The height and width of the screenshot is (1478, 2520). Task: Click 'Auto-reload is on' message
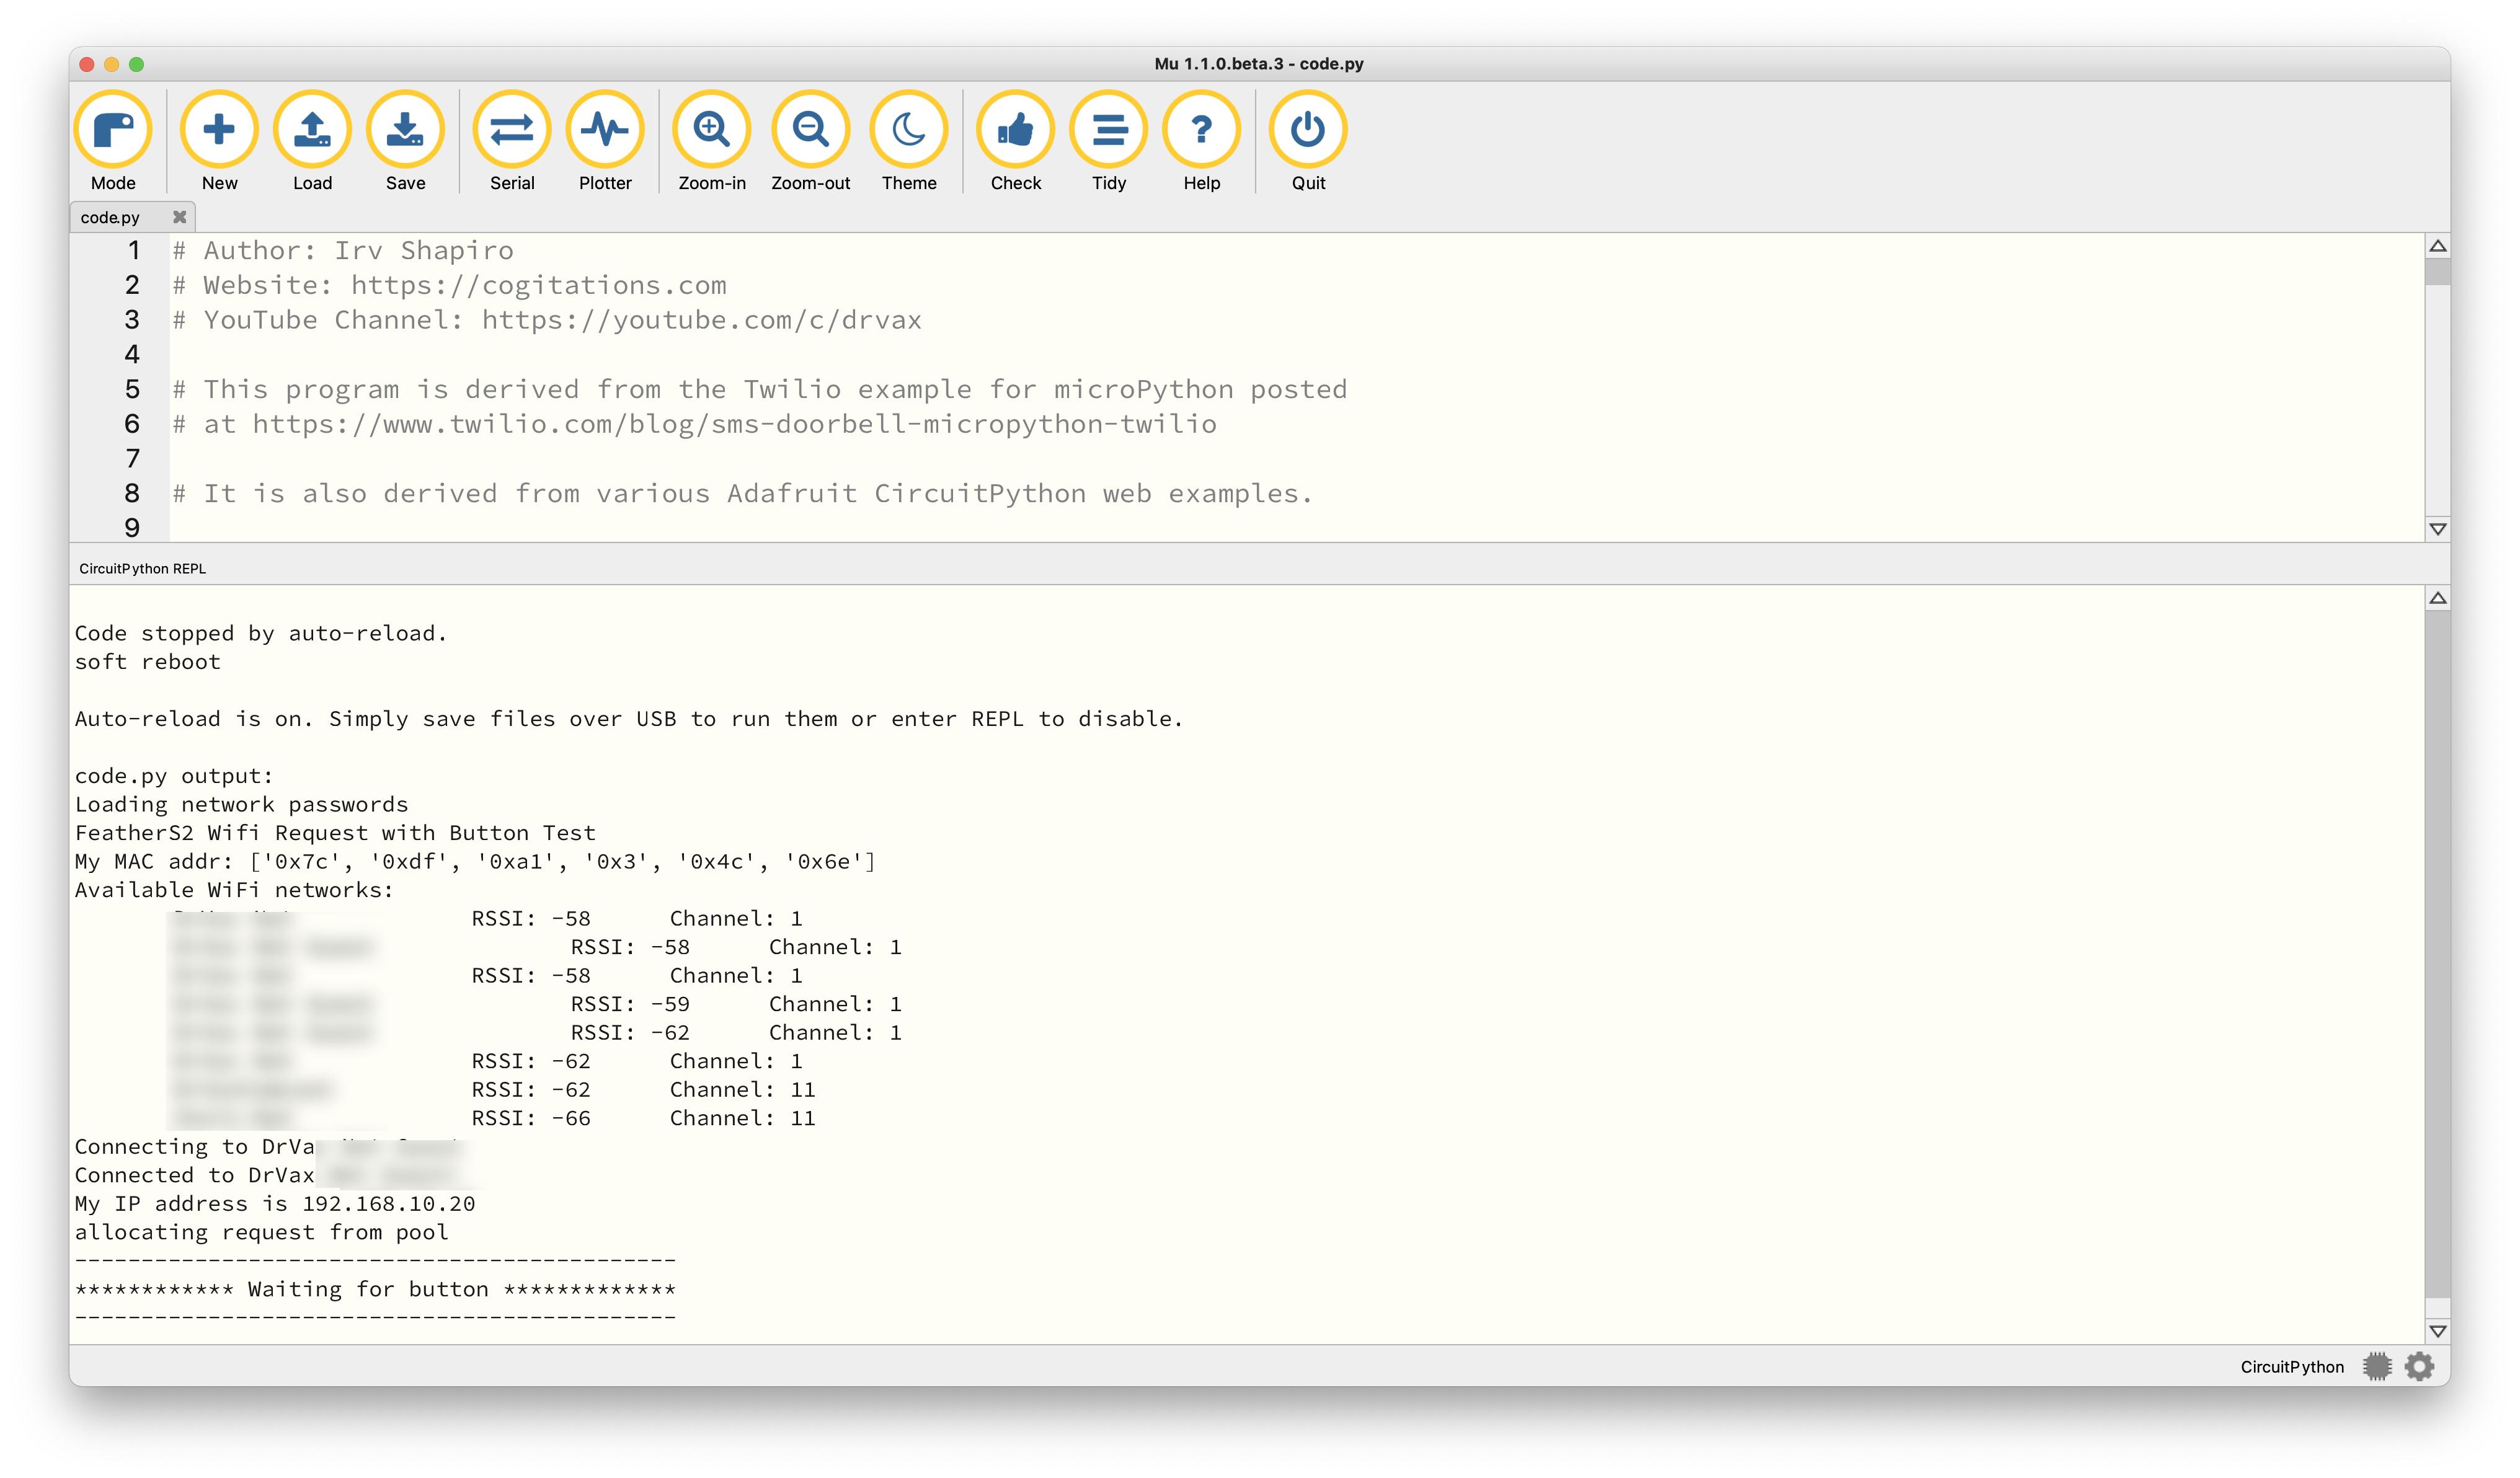tap(629, 719)
